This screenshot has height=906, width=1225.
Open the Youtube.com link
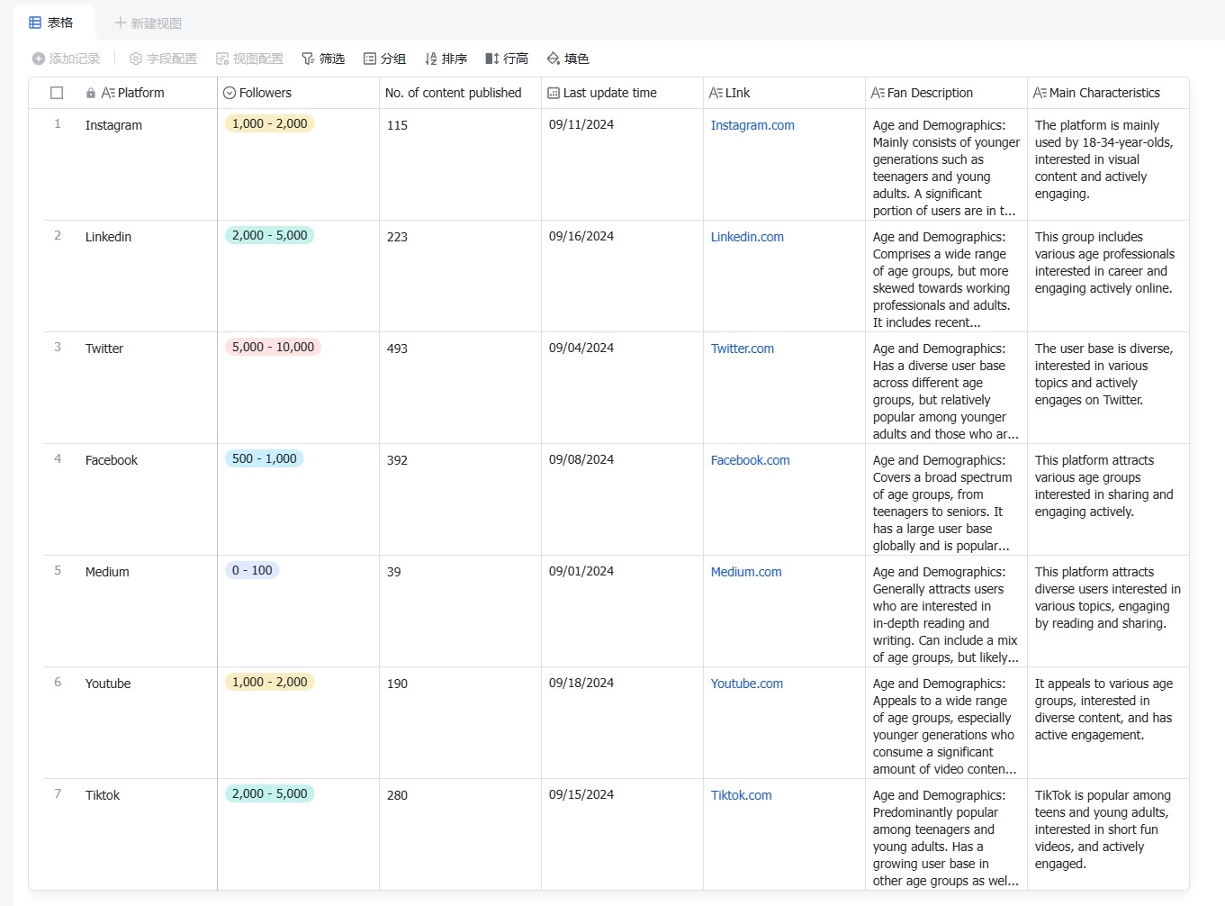click(747, 684)
